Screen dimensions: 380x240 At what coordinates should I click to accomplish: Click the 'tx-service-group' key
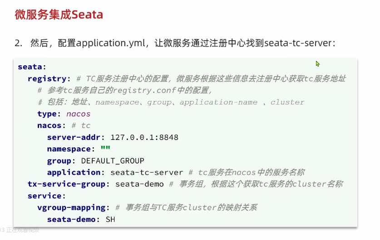click(67, 184)
